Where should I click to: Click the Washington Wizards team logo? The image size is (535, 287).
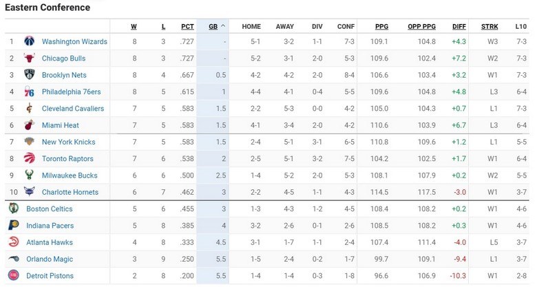click(x=29, y=41)
